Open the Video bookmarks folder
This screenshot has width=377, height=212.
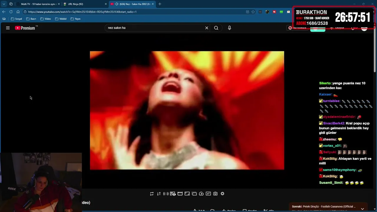(46, 19)
